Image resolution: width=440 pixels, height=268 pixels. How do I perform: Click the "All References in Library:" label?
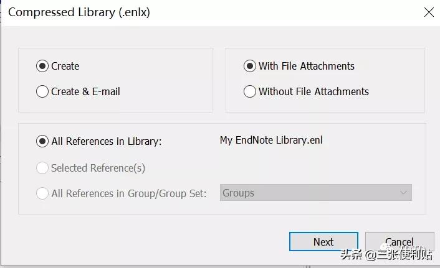pyautogui.click(x=107, y=141)
